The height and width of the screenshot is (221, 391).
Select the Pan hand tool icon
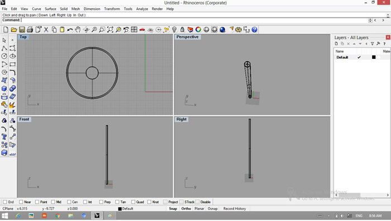[x=78, y=30]
